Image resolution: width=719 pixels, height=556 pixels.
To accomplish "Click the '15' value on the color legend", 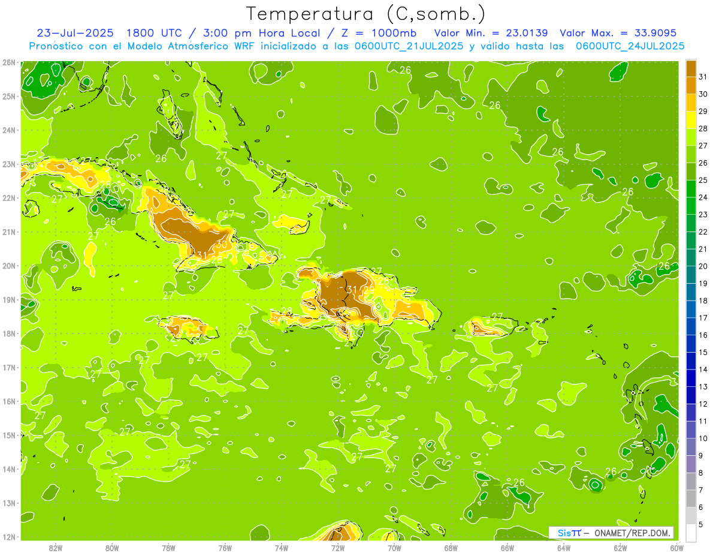I will tap(703, 352).
